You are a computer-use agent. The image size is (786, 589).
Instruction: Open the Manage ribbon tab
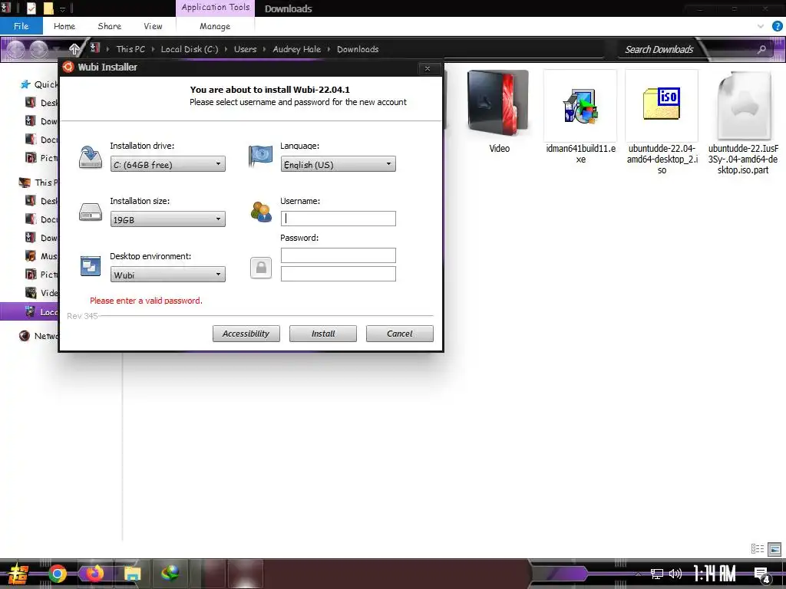pos(215,26)
